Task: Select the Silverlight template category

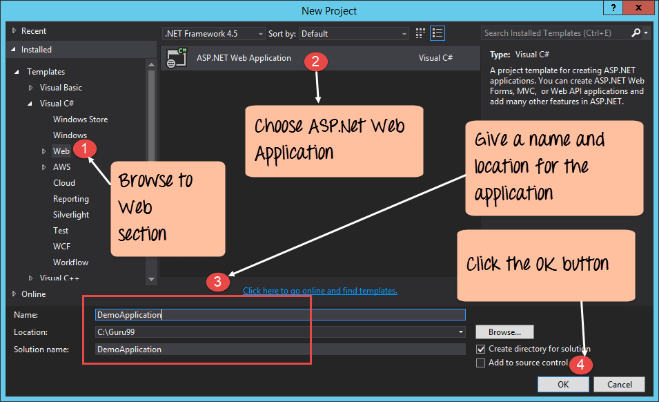Action: pos(71,215)
